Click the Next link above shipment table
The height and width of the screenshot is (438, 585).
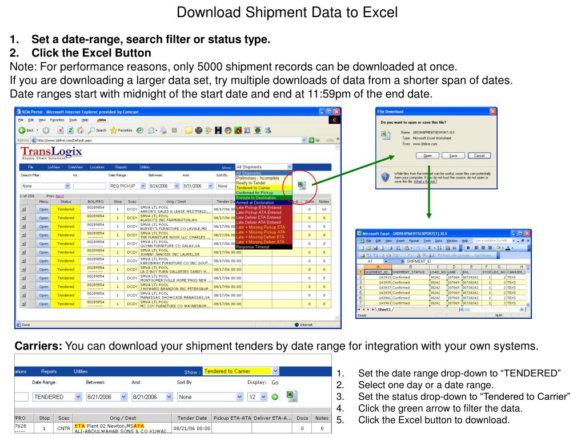click(x=59, y=196)
